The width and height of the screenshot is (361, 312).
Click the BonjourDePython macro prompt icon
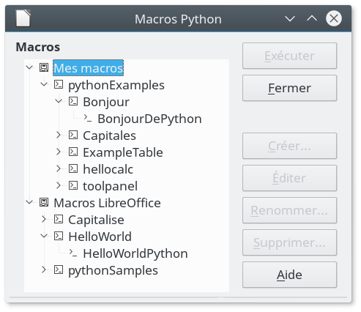[88, 118]
